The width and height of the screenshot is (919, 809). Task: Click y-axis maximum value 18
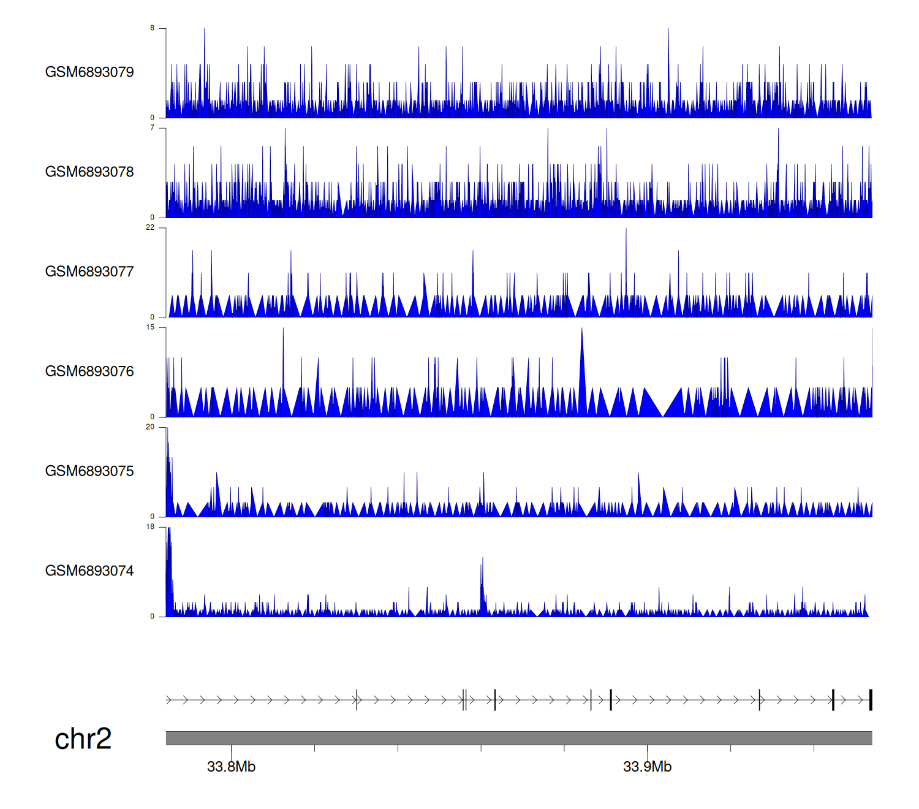click(150, 527)
